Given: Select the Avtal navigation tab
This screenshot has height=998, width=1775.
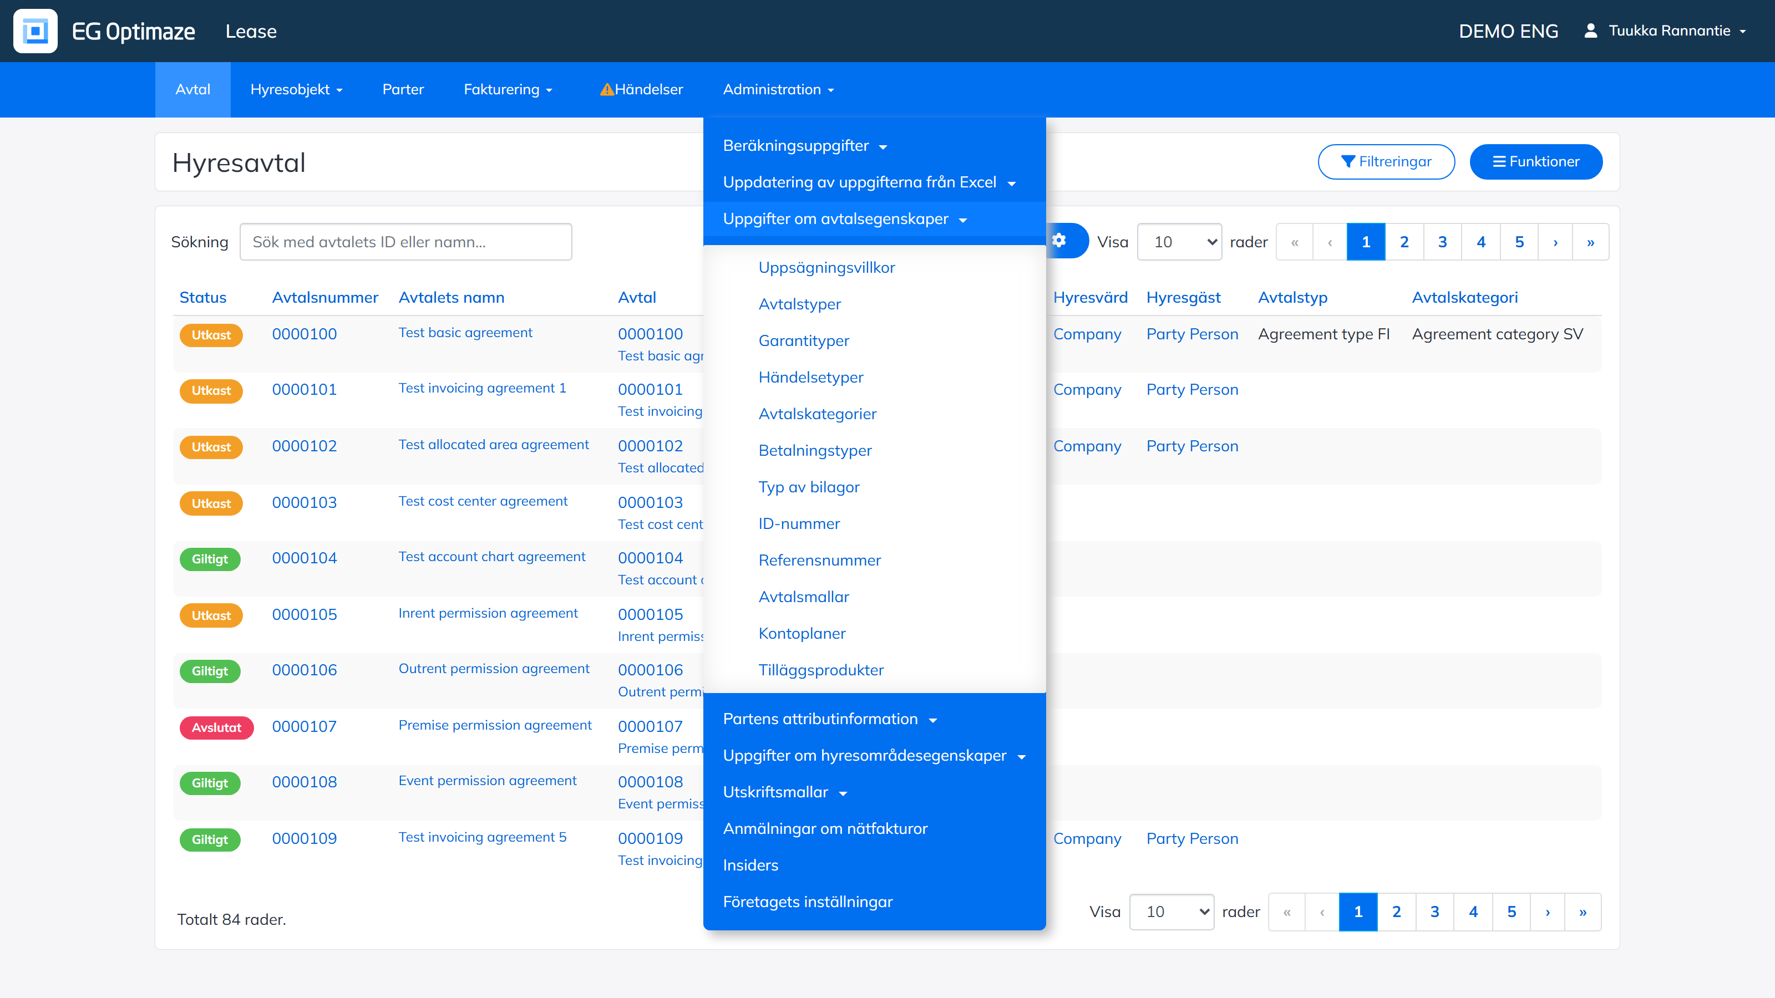Looking at the screenshot, I should click(193, 89).
